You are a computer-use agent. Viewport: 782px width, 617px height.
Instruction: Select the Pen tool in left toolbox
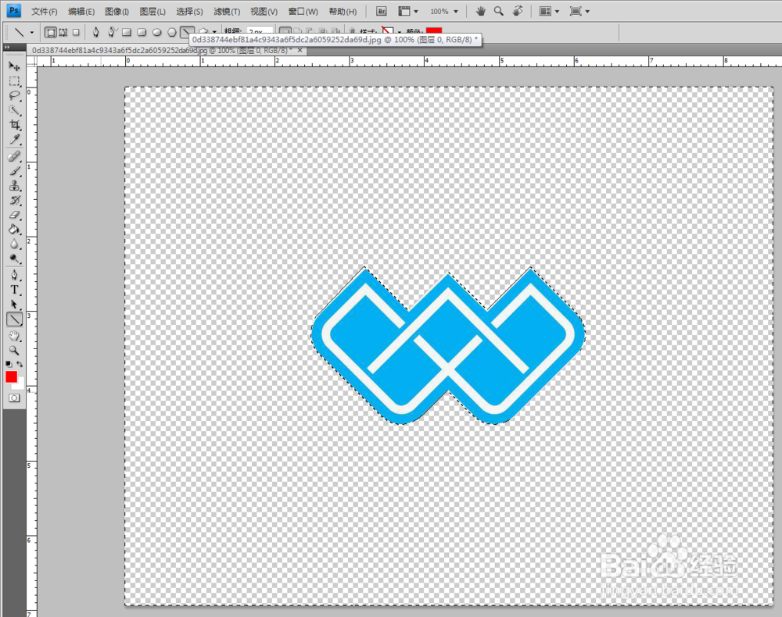[14, 275]
